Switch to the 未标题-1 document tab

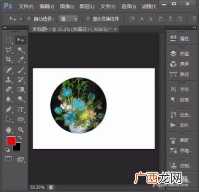pyautogui.click(x=71, y=29)
